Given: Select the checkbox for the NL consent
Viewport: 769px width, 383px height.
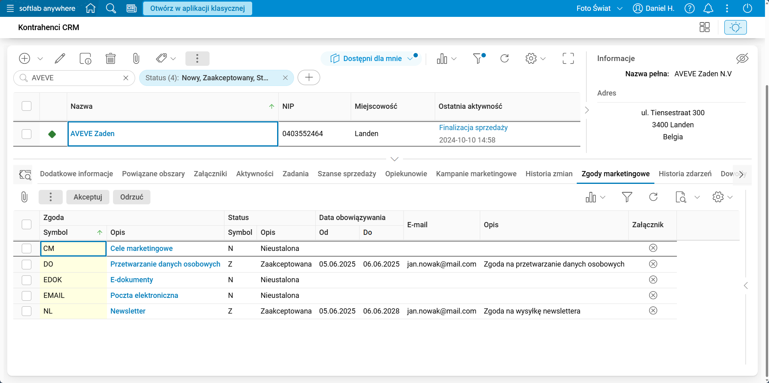Looking at the screenshot, I should click(x=27, y=311).
